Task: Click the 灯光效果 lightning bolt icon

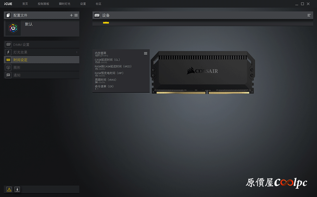Action: (8, 52)
